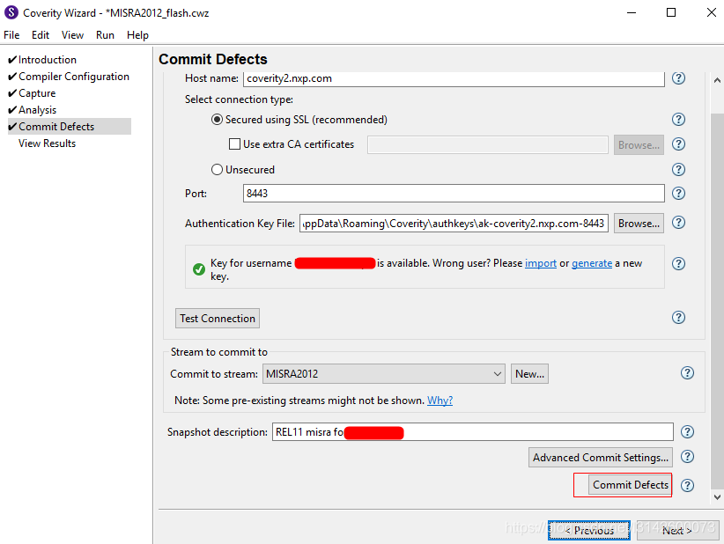724x544 pixels.
Task: Open help for Authentication Key File
Action: (x=678, y=223)
